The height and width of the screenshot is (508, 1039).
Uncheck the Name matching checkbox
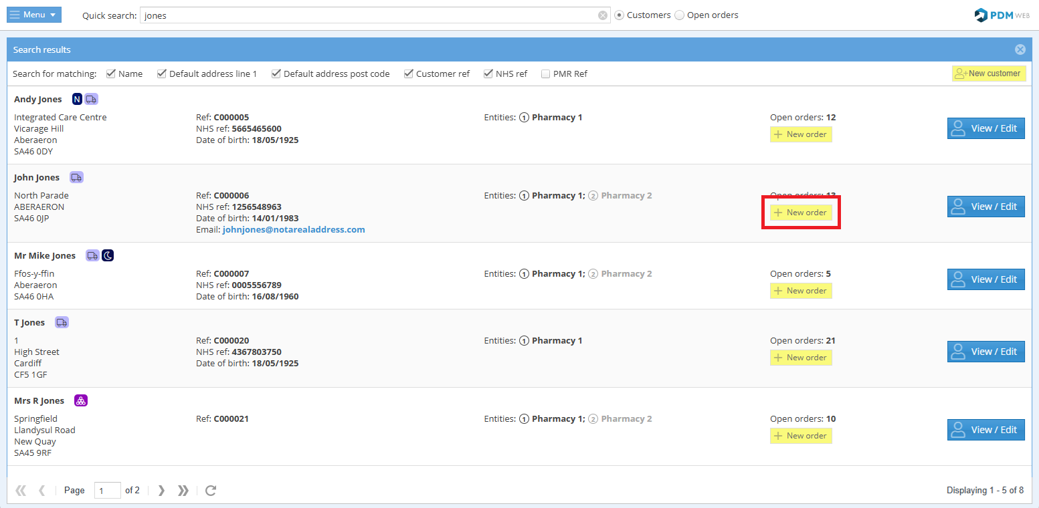coord(111,74)
